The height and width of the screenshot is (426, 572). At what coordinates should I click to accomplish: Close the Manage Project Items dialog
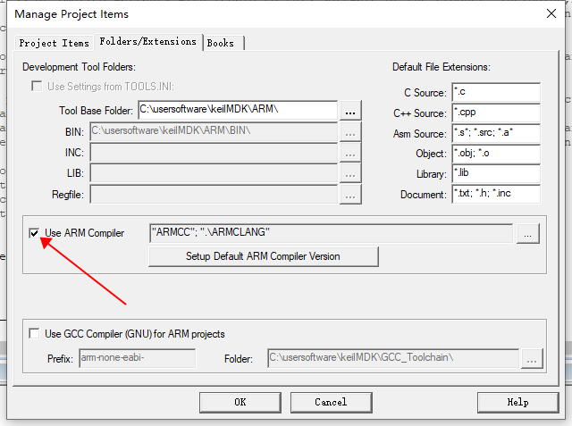(549, 13)
